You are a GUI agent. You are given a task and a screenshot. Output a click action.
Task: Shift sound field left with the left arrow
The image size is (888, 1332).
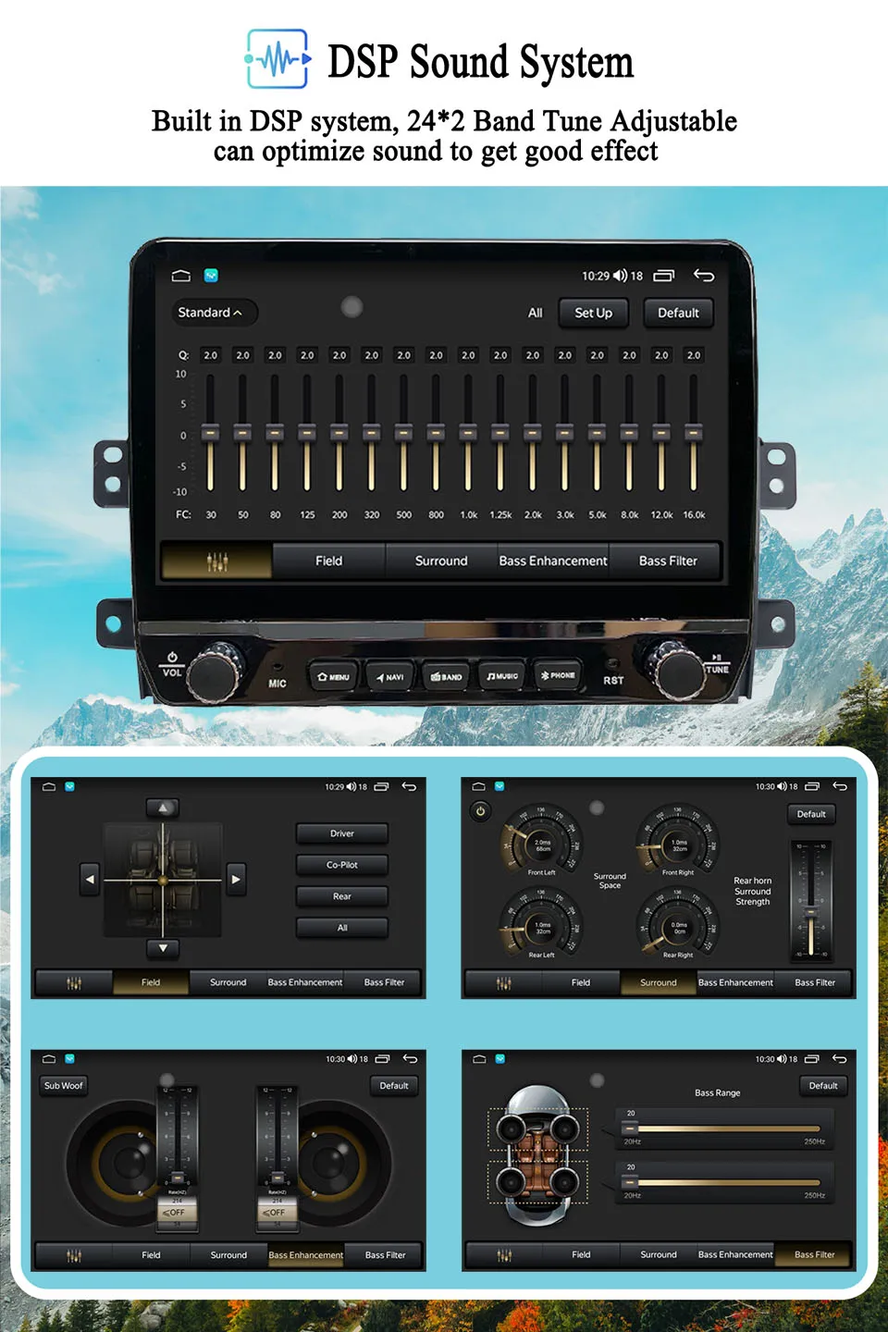tap(90, 880)
